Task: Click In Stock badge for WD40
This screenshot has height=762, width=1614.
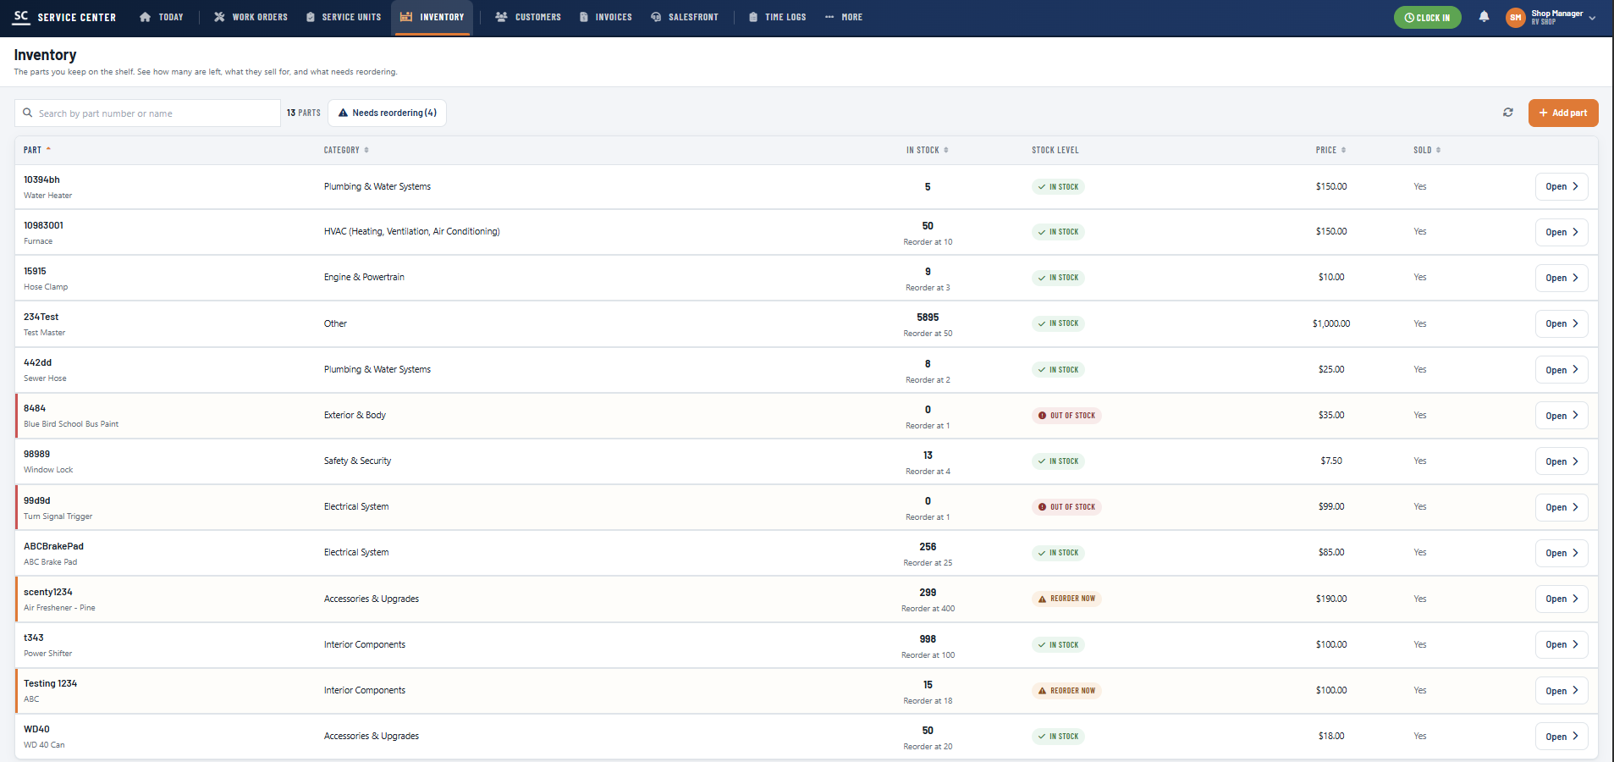Action: (1058, 737)
